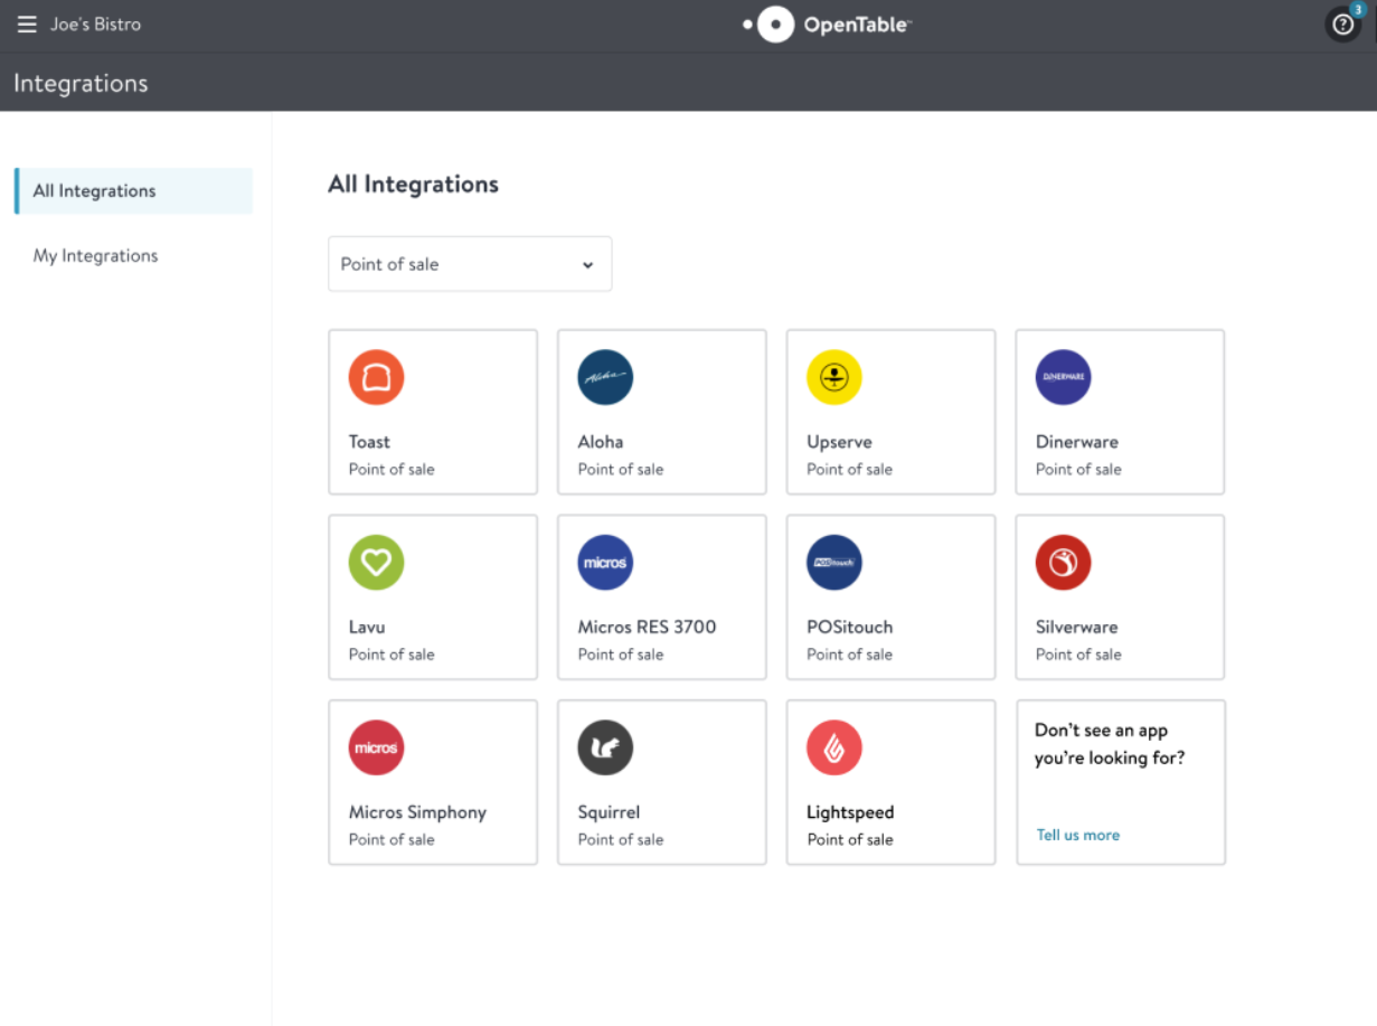The image size is (1377, 1026).
Task: Click the Upserve yellow logo icon
Action: [834, 377]
